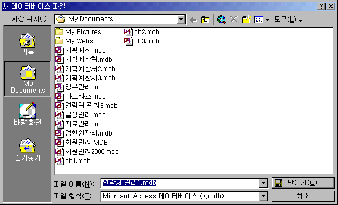Open the 즐겨찾기 (Favorites) shortcut
The image size is (338, 205).
click(27, 150)
